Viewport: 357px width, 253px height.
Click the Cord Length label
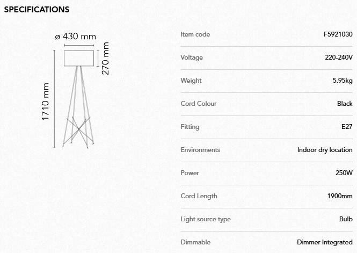199,196
